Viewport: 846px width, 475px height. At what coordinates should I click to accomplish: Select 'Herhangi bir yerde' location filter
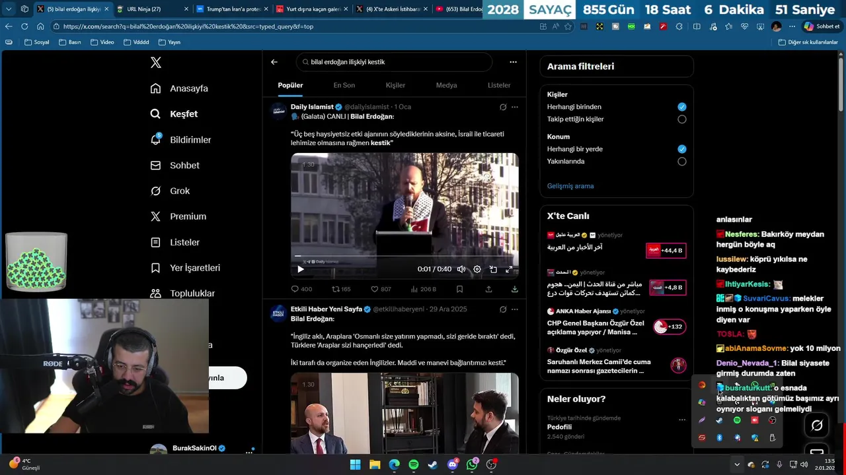[682, 149]
